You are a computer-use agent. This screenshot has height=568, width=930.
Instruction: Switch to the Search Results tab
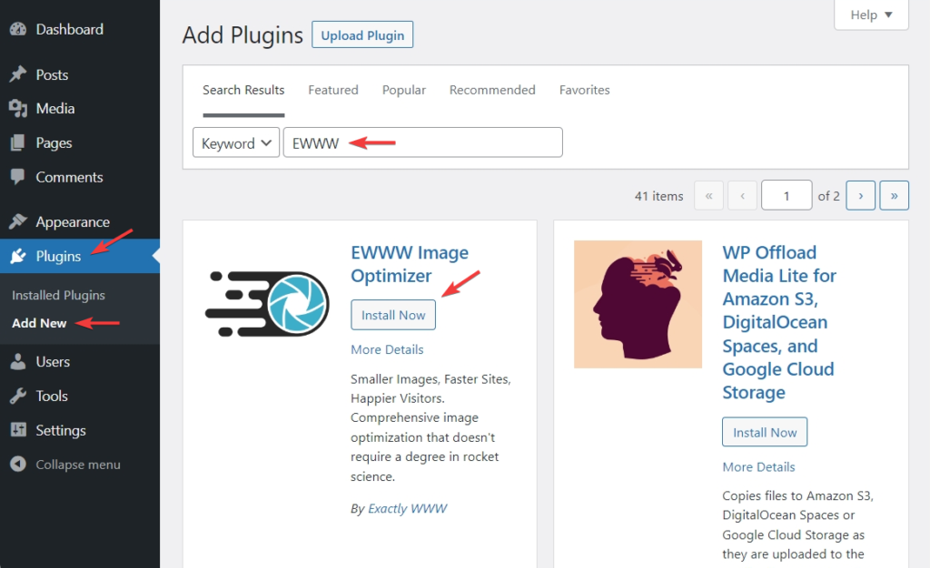point(243,90)
